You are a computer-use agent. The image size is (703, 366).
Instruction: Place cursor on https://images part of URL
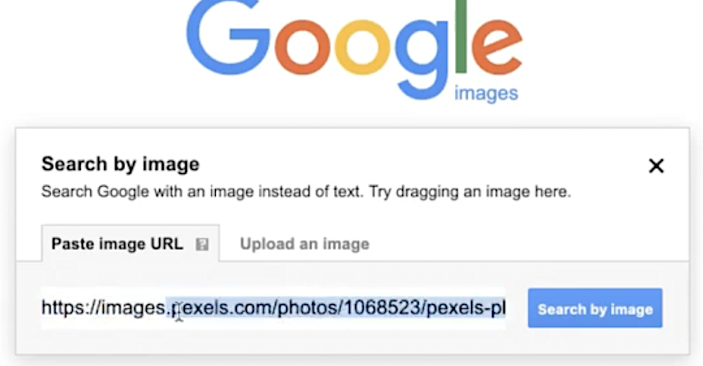pyautogui.click(x=103, y=308)
